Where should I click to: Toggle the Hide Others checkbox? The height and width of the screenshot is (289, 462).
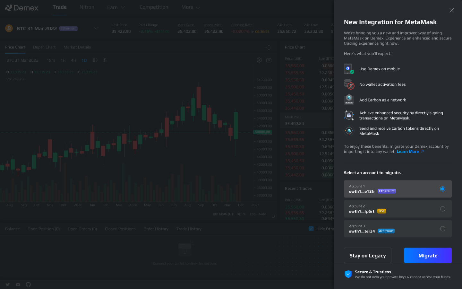click(x=311, y=229)
